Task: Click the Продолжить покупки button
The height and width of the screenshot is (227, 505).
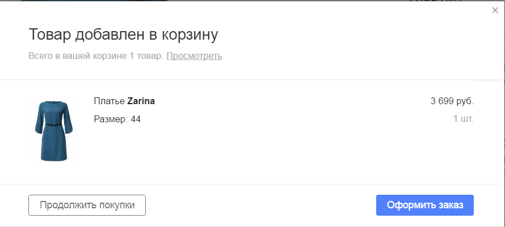Action: pos(87,205)
